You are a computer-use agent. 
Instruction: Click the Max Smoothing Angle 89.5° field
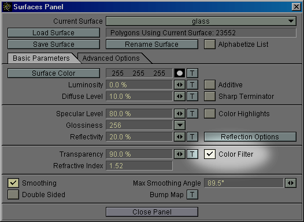pos(244,183)
